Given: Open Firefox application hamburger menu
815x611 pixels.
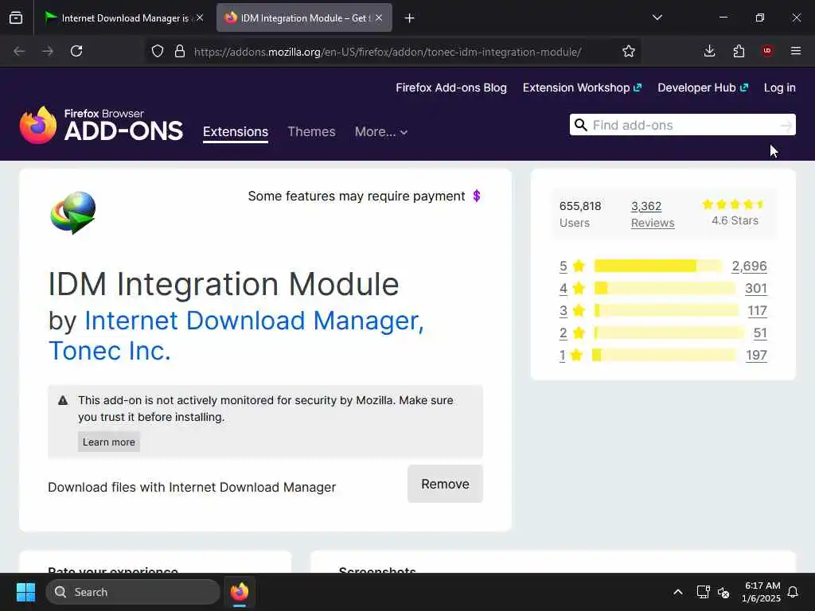Looking at the screenshot, I should point(796,51).
